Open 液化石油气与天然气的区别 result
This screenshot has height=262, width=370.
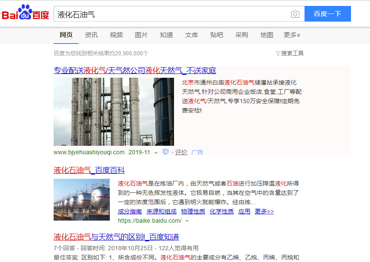pyautogui.click(x=116, y=237)
